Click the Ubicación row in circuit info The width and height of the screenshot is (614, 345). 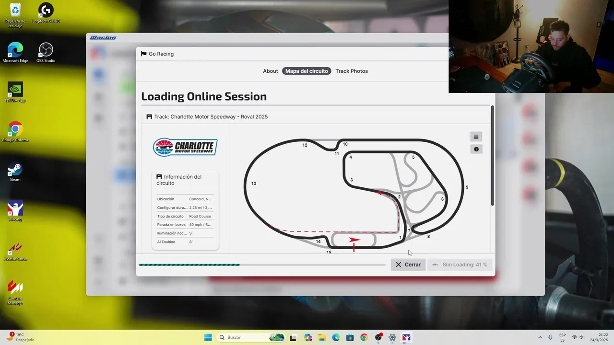[185, 199]
